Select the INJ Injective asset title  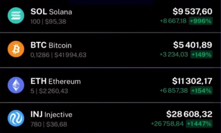pyautogui.click(x=51, y=114)
